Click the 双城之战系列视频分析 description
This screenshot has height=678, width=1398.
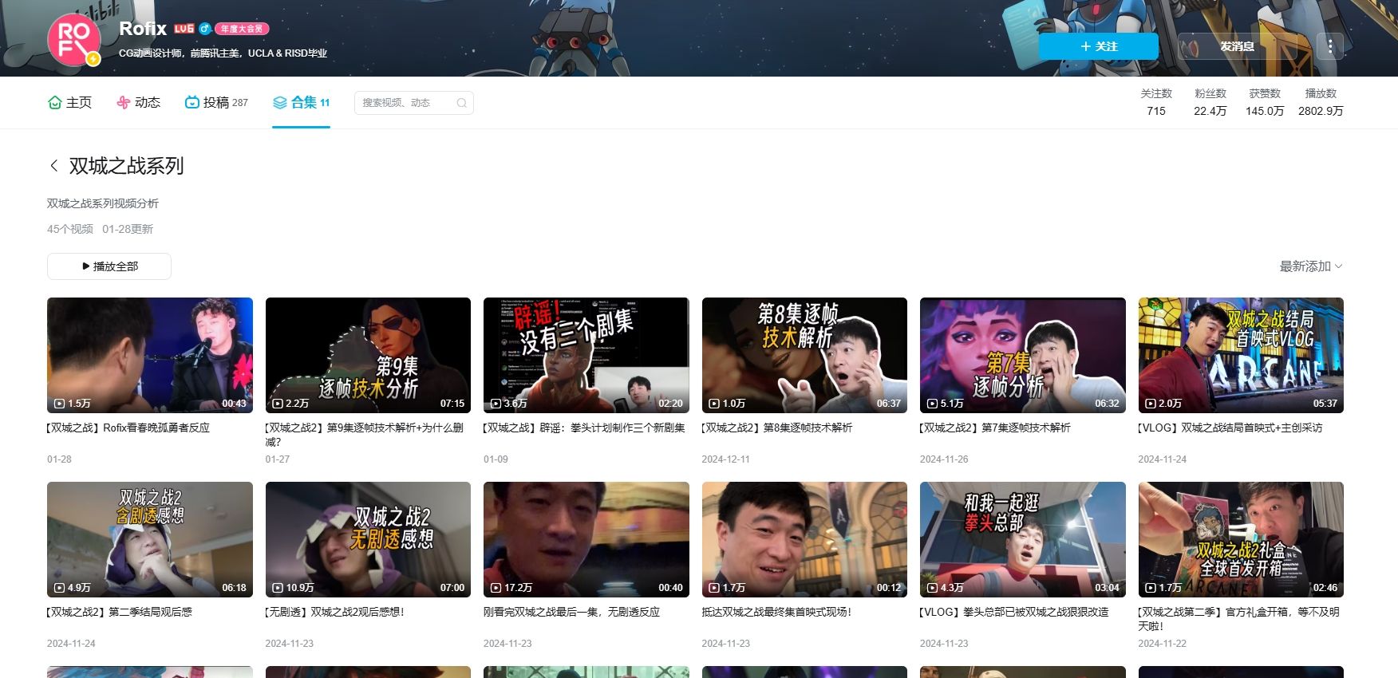(103, 203)
